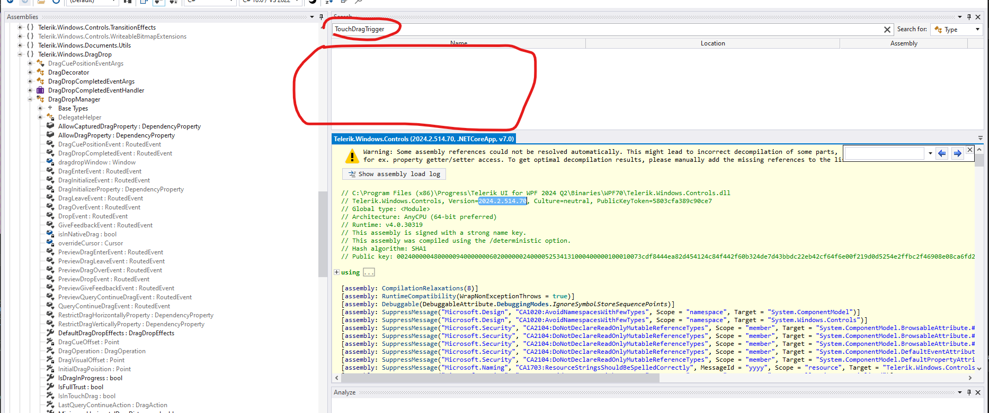Close the find-in-text popup
The image size is (989, 413).
[970, 150]
